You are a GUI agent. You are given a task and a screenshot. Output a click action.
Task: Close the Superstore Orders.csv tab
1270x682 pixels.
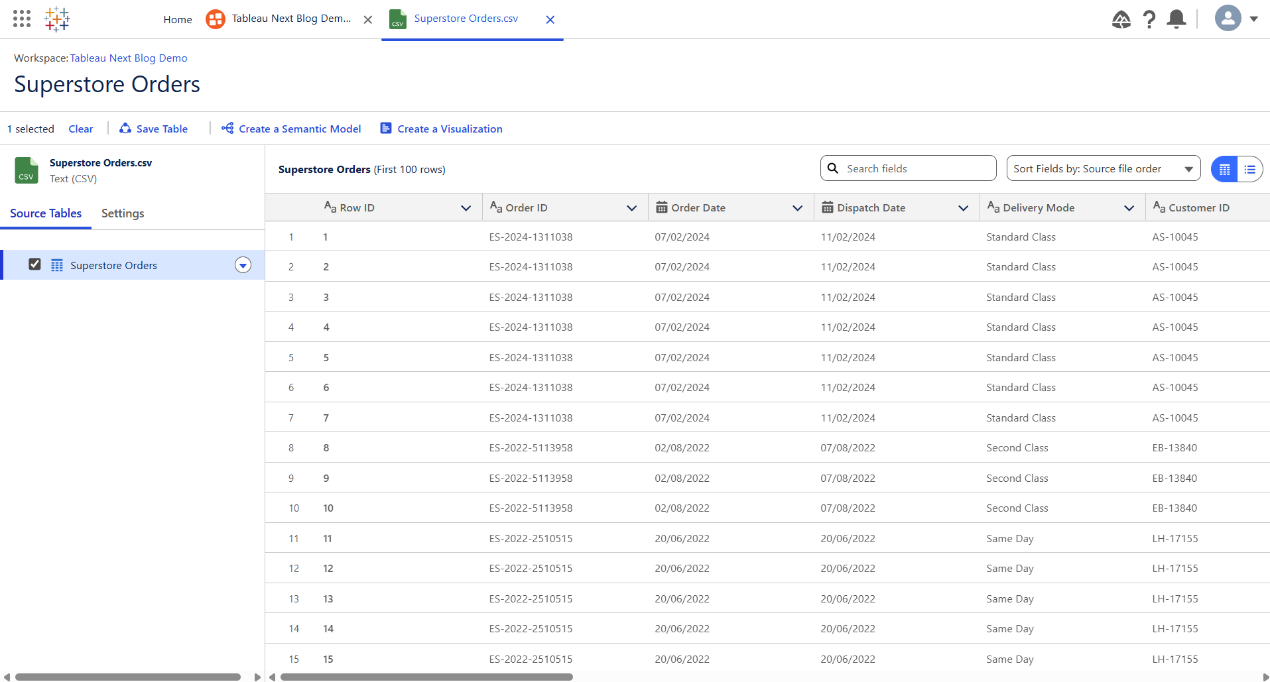[550, 20]
